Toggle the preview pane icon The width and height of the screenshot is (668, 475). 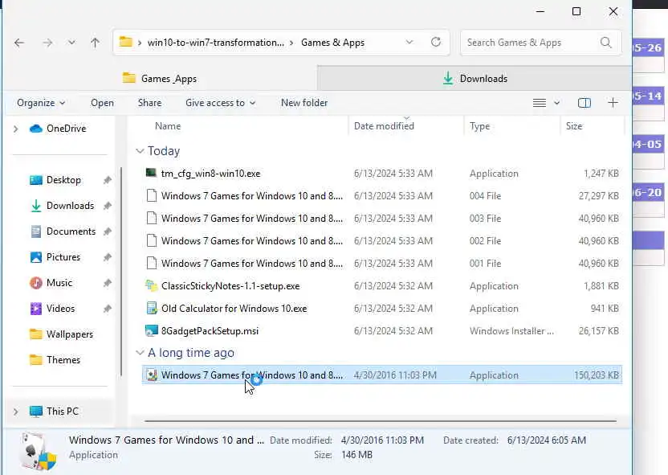point(584,103)
